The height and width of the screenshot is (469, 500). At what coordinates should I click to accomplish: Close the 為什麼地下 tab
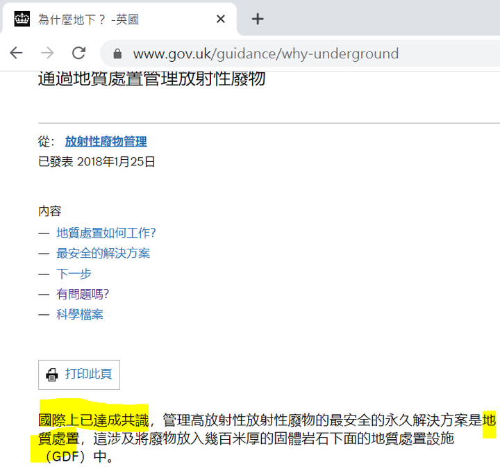coord(221,19)
